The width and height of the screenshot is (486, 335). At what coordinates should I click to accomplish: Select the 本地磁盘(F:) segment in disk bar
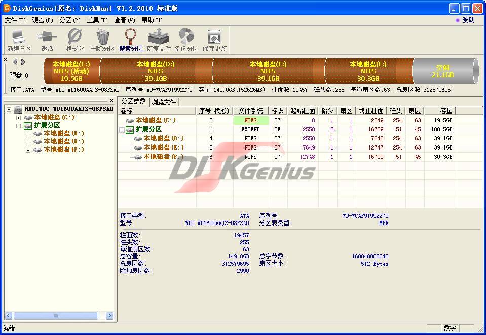(368, 71)
